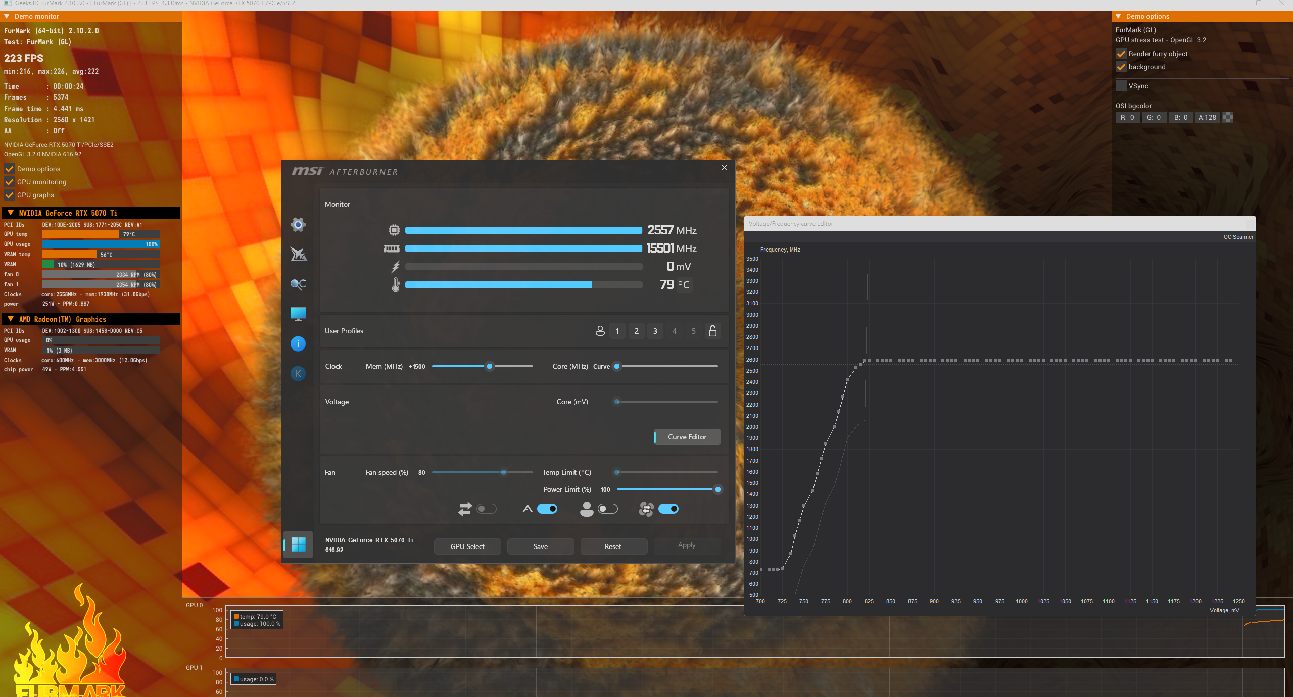The height and width of the screenshot is (697, 1293).
Task: Toggle the profile lock padlock icon
Action: pos(713,331)
